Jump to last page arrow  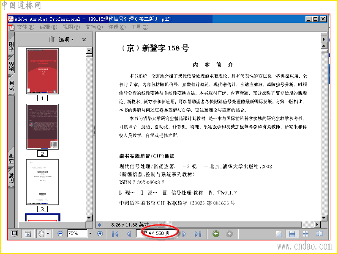click(198, 234)
